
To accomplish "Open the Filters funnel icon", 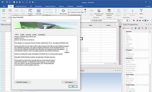I will tap(141, 10).
